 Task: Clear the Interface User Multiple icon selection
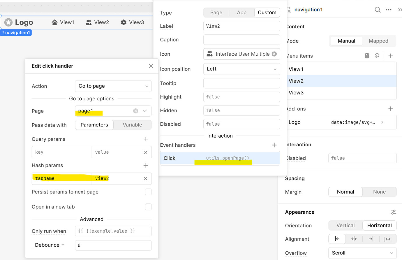click(274, 54)
